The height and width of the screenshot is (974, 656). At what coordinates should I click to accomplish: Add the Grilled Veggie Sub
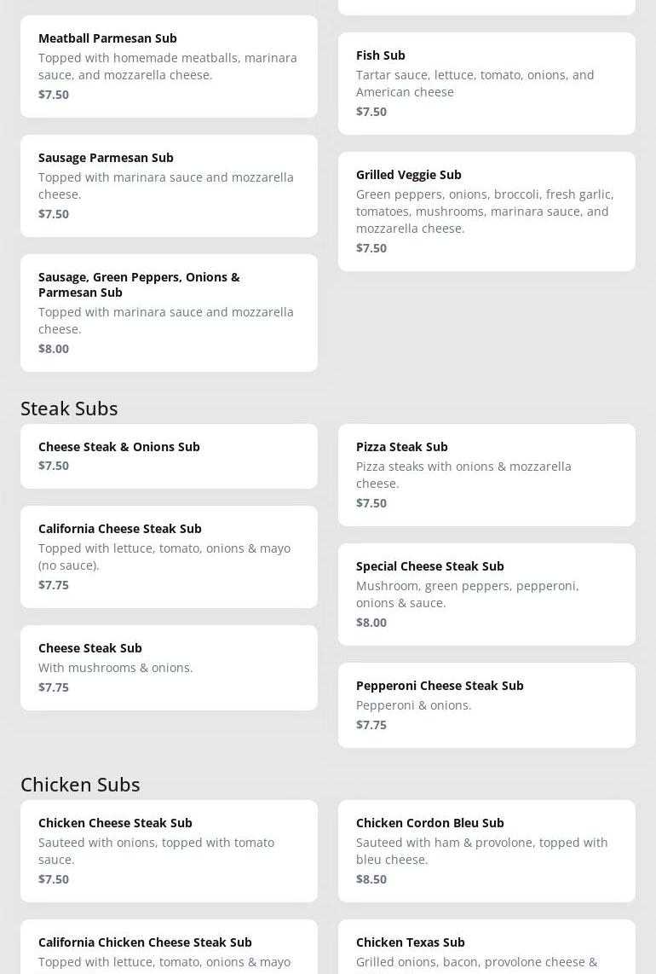click(x=486, y=211)
